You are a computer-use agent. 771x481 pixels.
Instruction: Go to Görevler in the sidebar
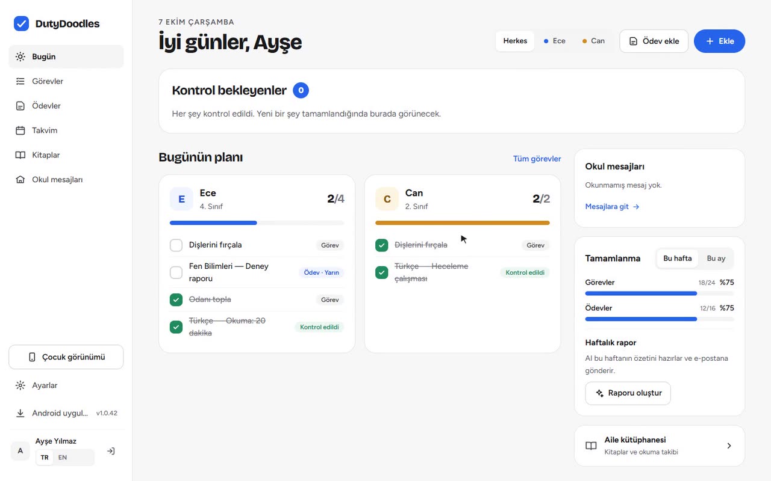tap(66, 81)
